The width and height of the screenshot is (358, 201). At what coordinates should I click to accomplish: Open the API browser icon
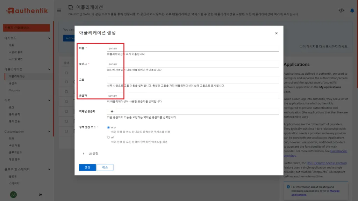pos(342,10)
